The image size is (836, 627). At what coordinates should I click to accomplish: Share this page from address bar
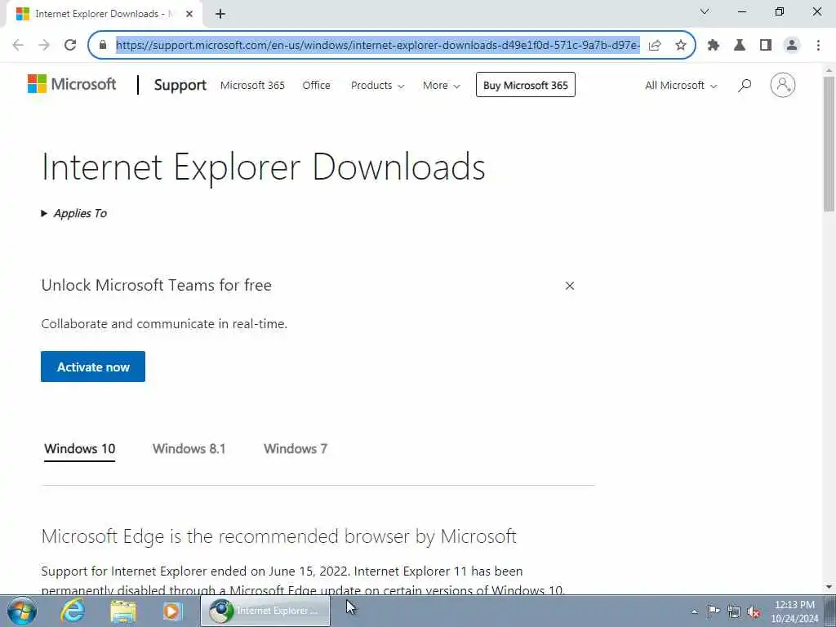click(655, 45)
